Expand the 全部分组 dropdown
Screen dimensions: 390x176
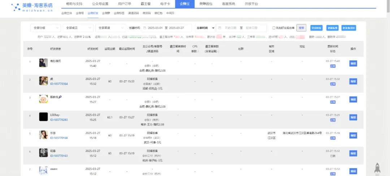(x=45, y=28)
